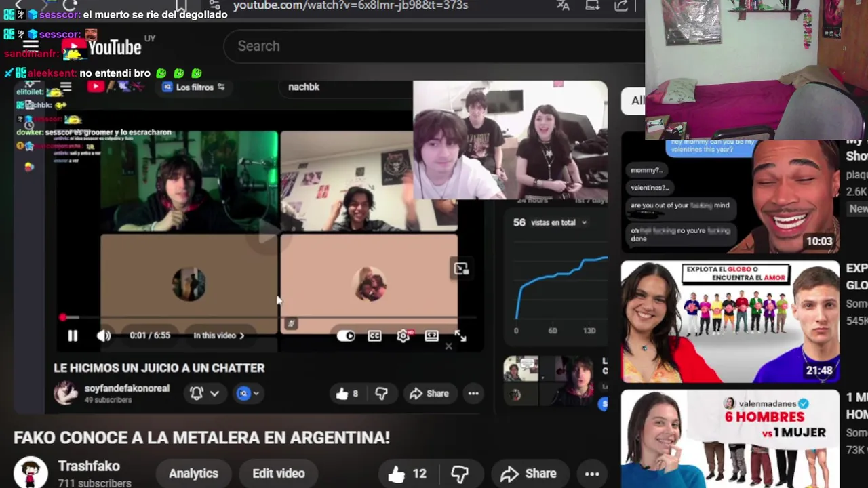This screenshot has height=488, width=868.
Task: Like the 'LE HICIMOS UN JUICIO' video (8)
Action: (347, 393)
